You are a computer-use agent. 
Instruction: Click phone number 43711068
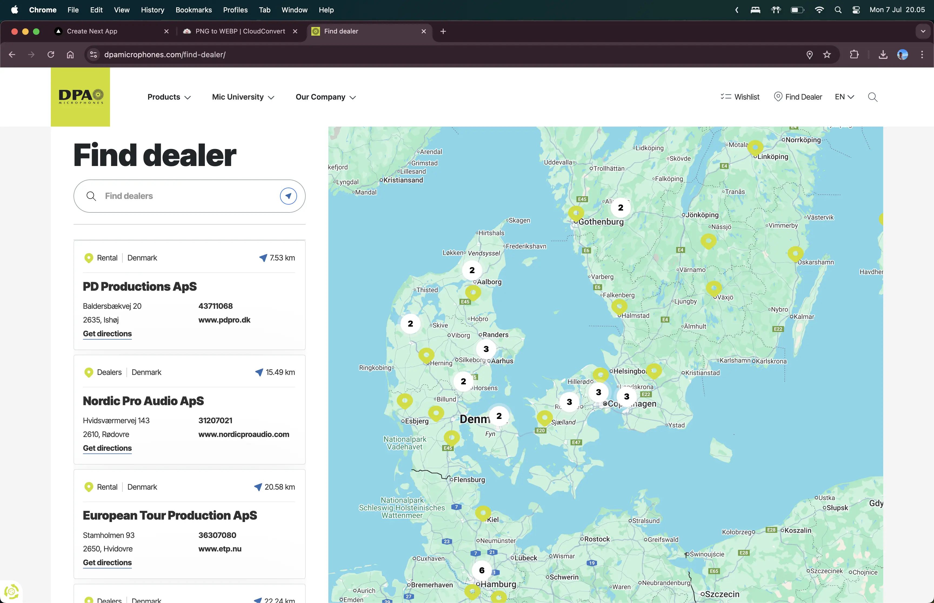click(x=216, y=306)
